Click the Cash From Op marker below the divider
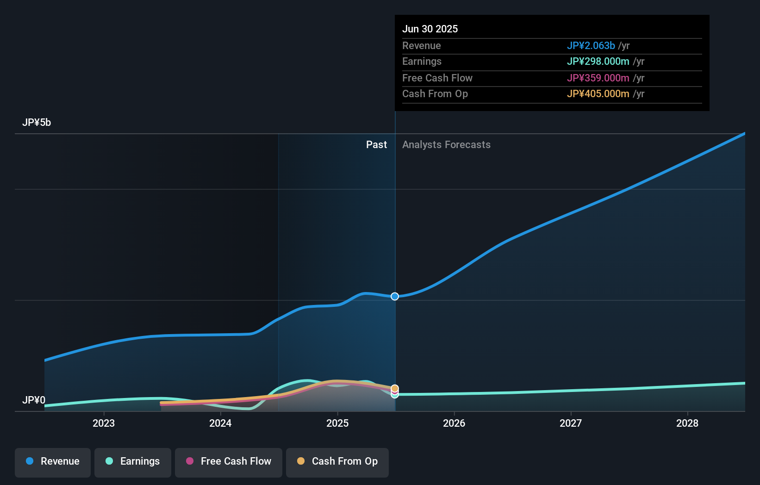Screen dimensions: 760x485 [x=395, y=388]
